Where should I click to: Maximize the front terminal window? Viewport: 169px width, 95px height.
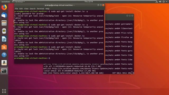coord(101,5)
